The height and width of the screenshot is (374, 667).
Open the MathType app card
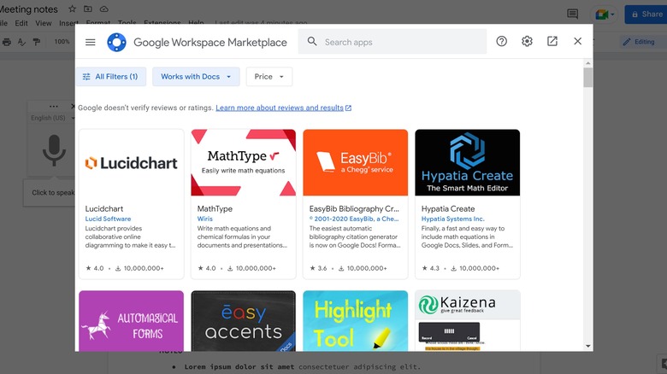pyautogui.click(x=244, y=204)
